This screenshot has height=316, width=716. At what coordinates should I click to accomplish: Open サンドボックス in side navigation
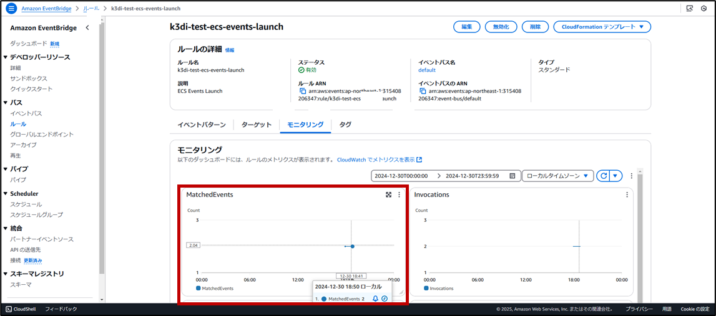click(x=29, y=79)
